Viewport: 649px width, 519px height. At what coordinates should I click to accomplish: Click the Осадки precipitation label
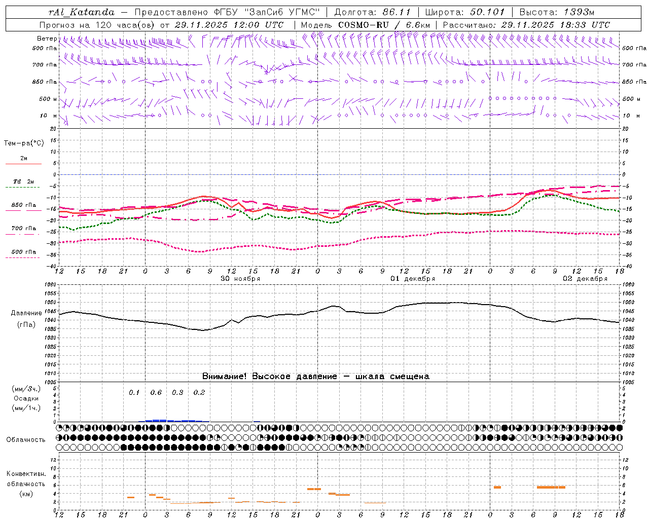26,398
